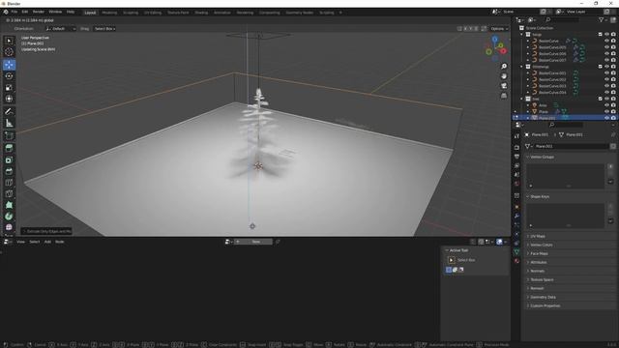Switch perspective/orthographic with the grid gizmo
This screenshot has height=348, width=619.
[x=504, y=96]
